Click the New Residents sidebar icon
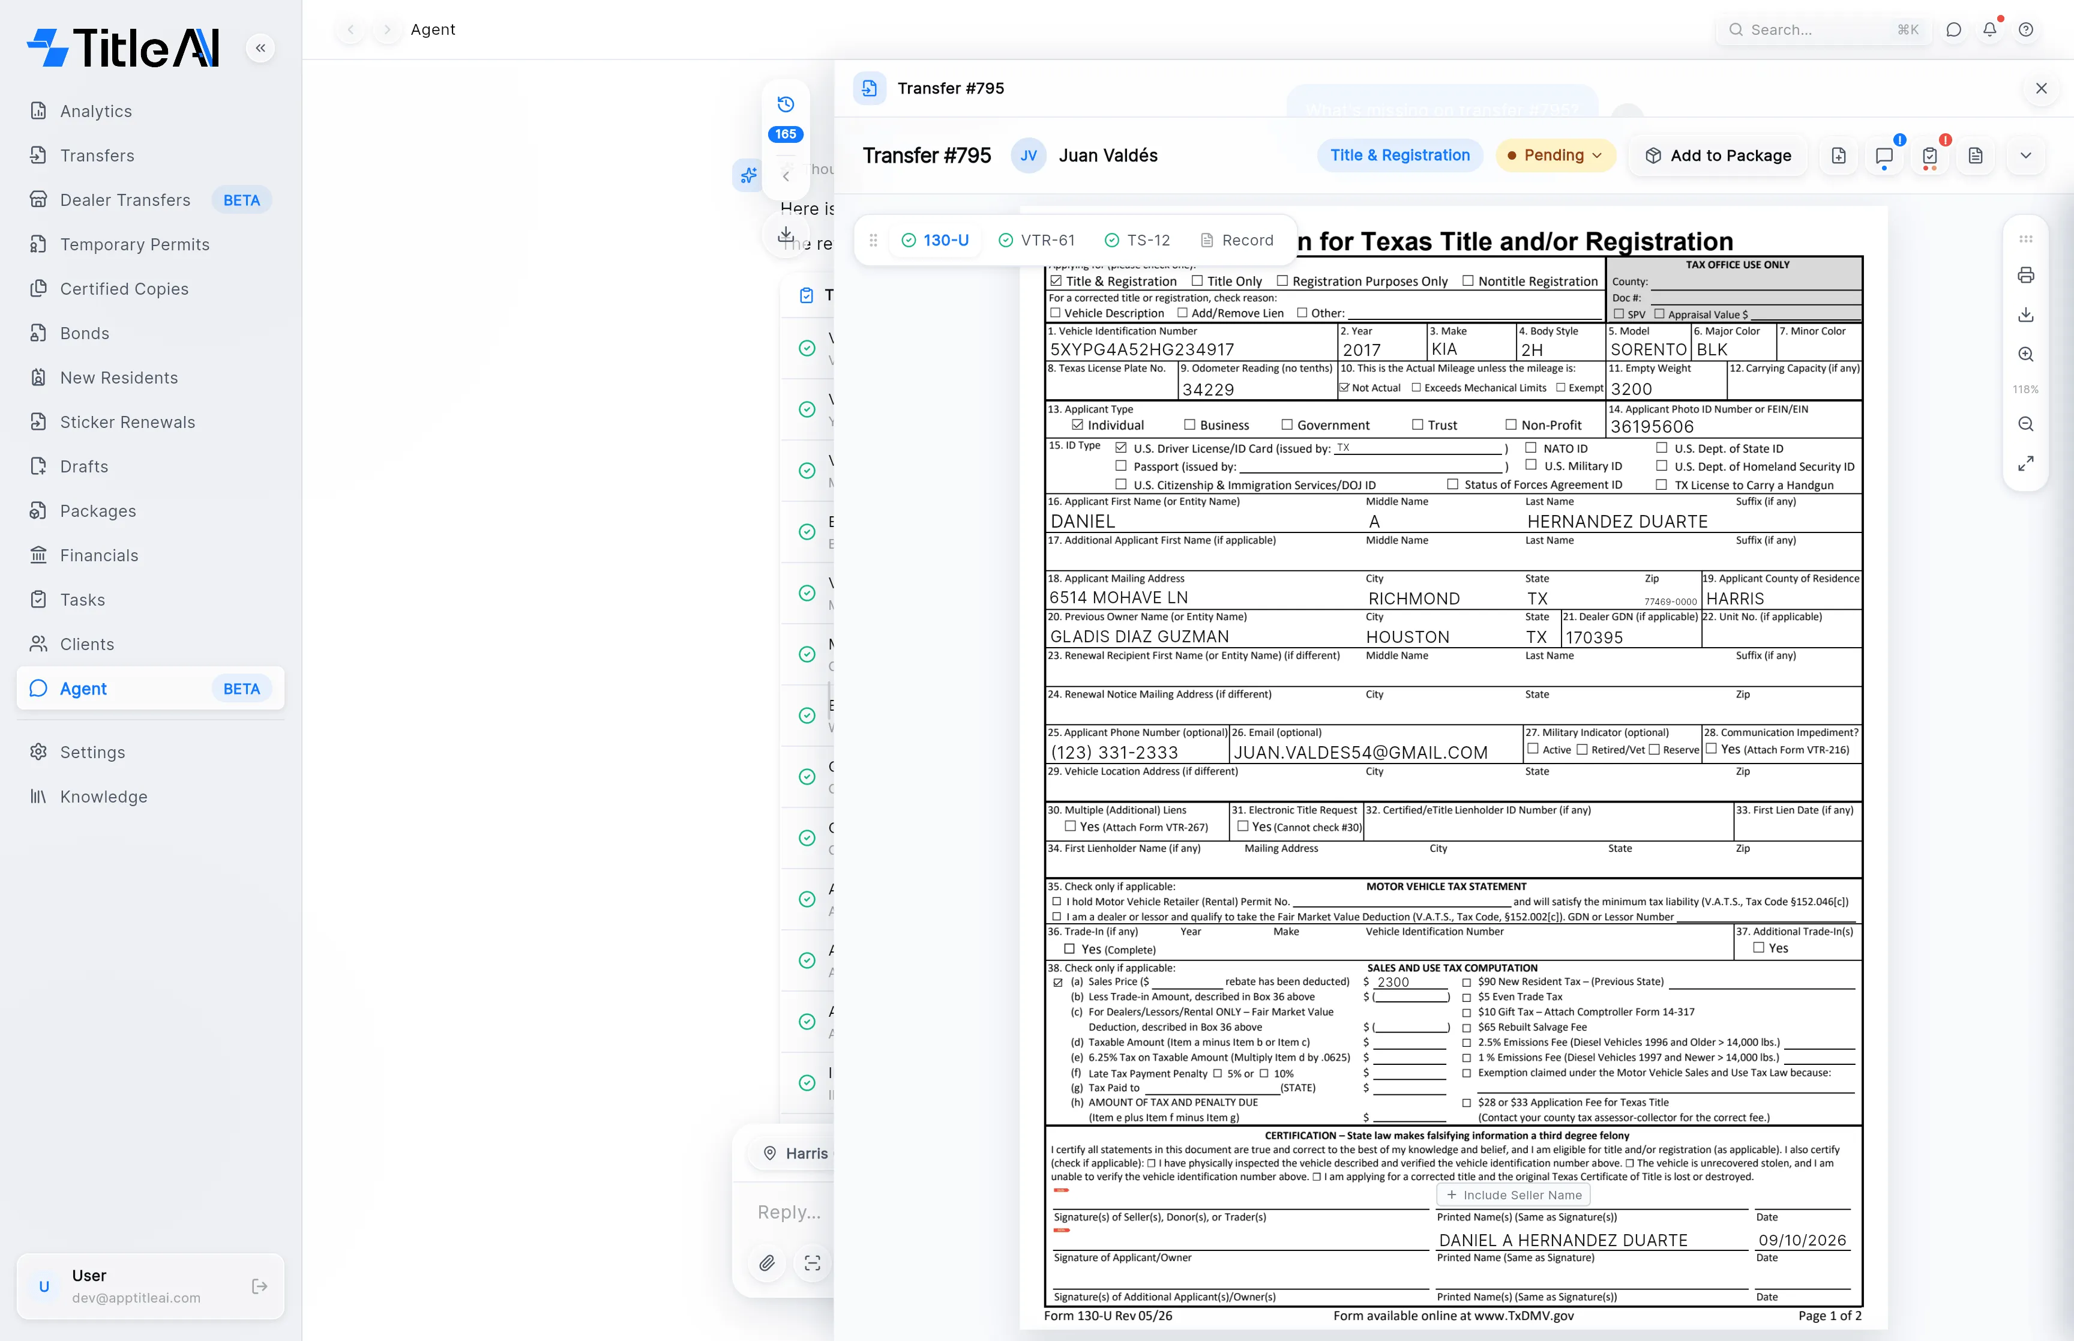The image size is (2074, 1341). [38, 377]
